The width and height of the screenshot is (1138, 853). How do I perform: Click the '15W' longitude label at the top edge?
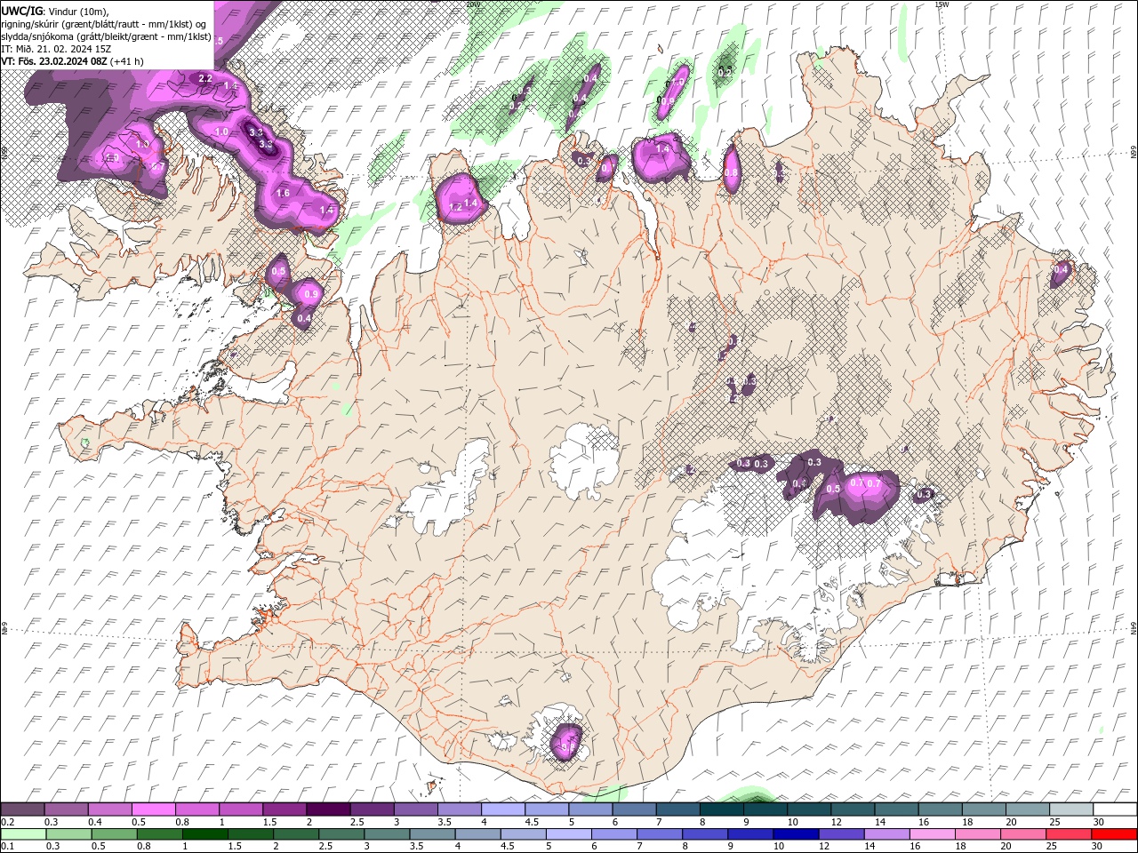coord(942,4)
